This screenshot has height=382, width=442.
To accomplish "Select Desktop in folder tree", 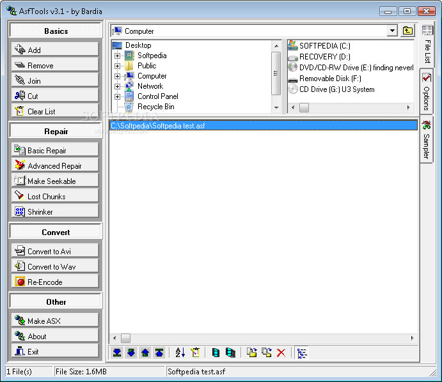I will [138, 45].
